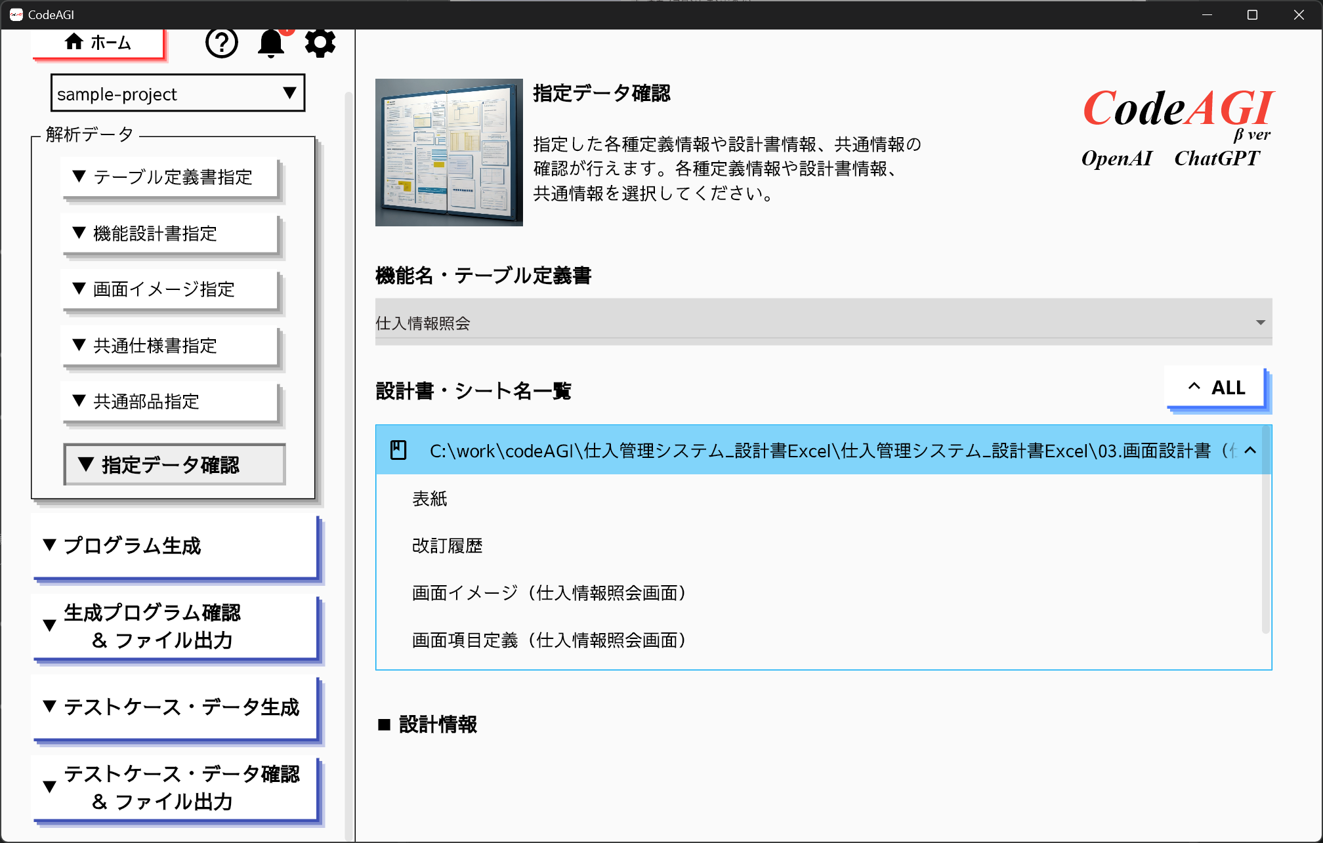
Task: Open 画面イメージ指定 section
Action: tap(170, 289)
